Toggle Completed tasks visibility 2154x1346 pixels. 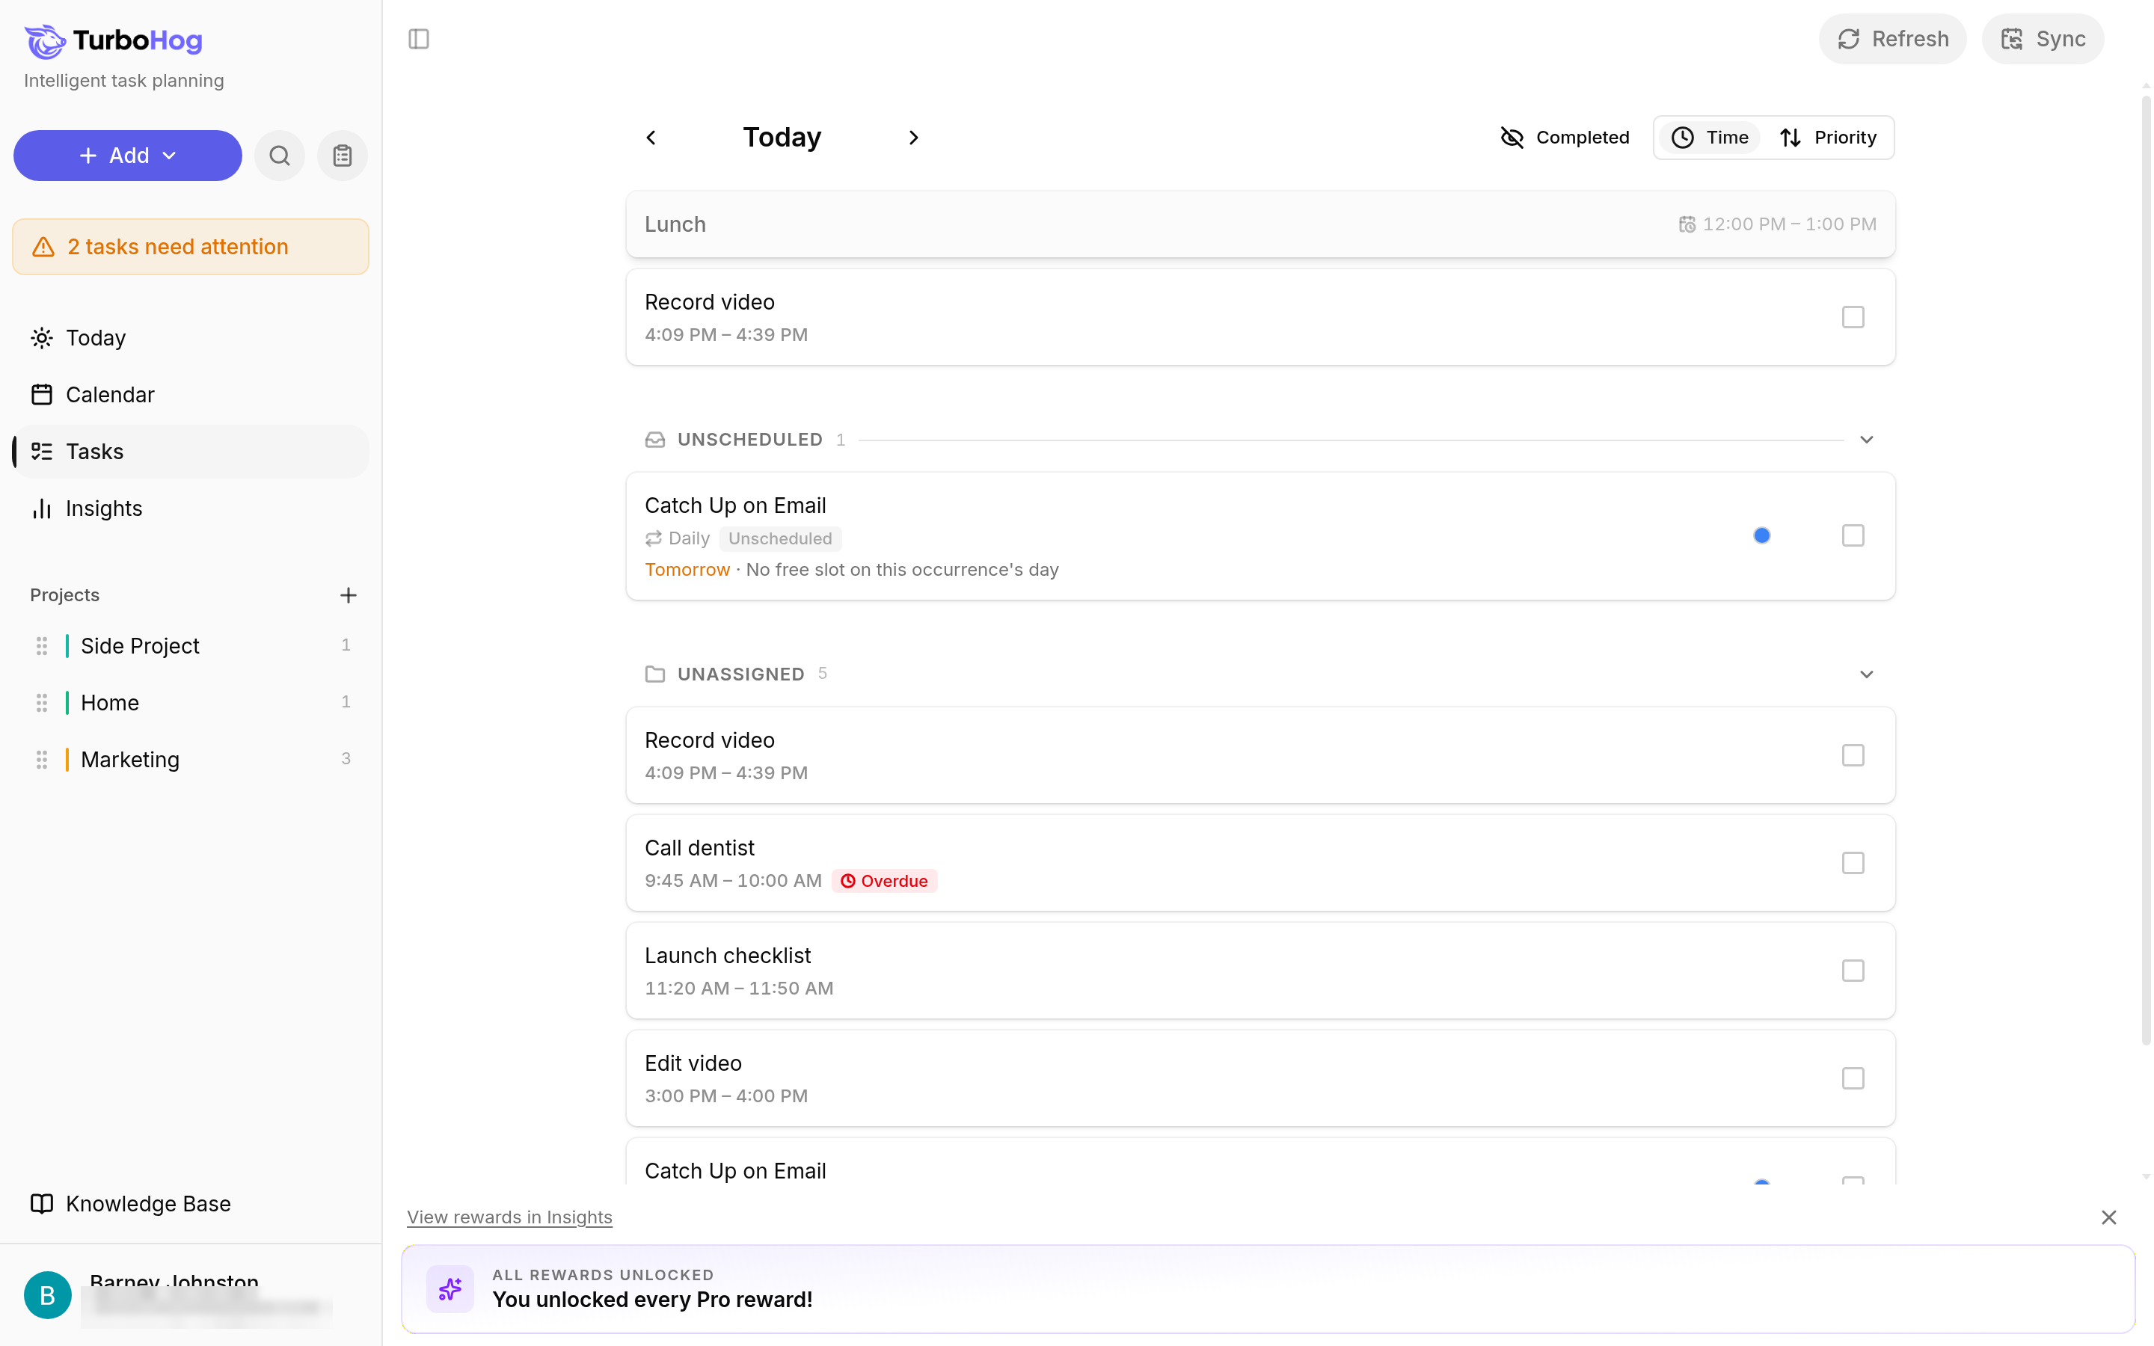pos(1565,137)
